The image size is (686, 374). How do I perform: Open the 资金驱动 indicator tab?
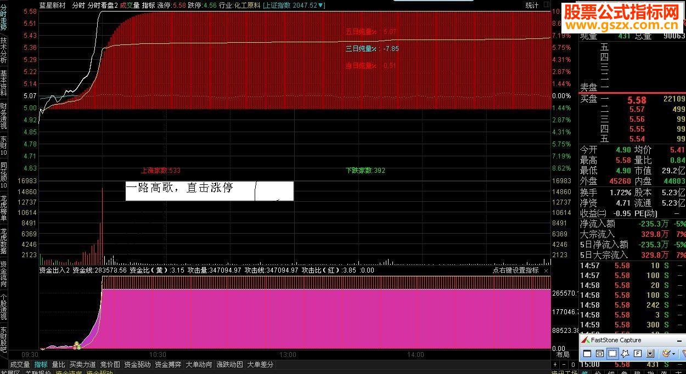(x=137, y=364)
